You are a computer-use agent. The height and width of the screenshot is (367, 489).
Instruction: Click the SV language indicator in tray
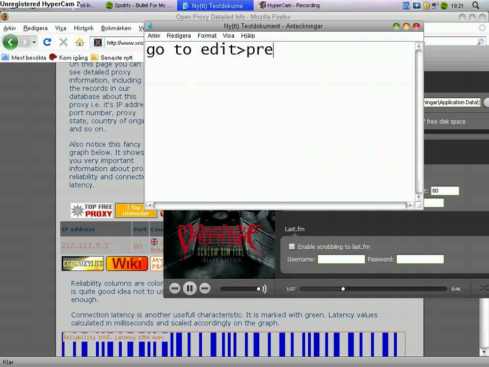[406, 5]
